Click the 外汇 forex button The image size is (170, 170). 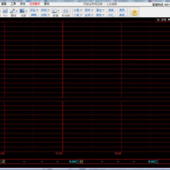tap(111, 15)
